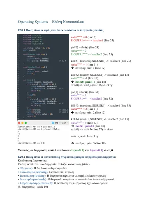Viewport: 148px width, 209px height.
Task: Click the yellow minimize button of the terminal window
Action: [22, 123]
